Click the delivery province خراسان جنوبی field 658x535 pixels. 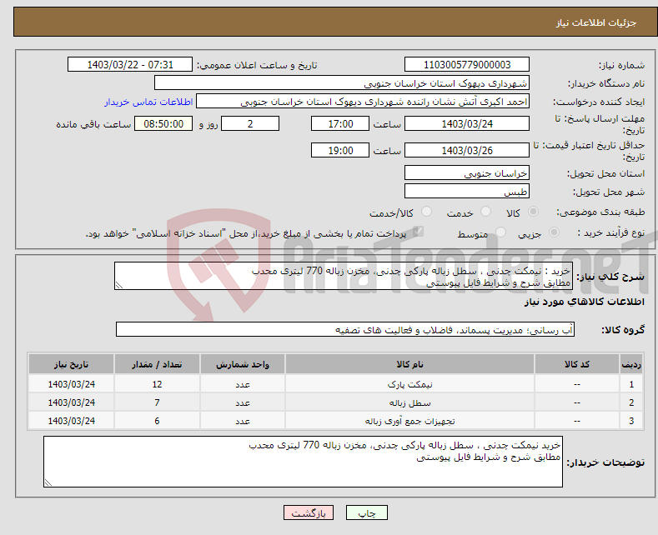(467, 172)
